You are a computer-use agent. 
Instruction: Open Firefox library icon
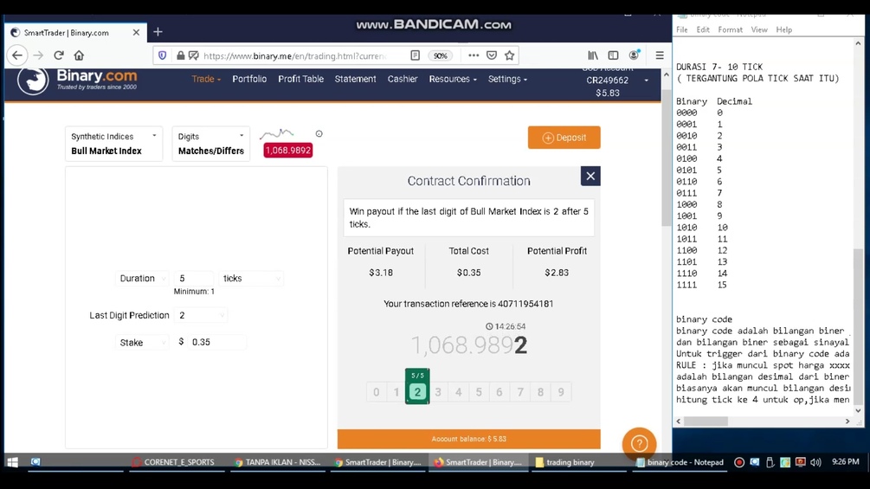593,55
